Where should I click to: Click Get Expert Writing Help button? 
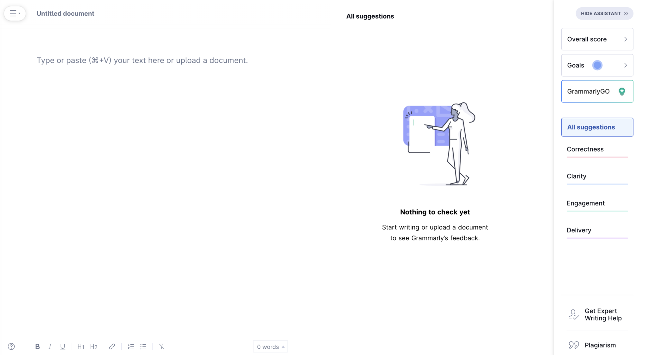point(597,314)
